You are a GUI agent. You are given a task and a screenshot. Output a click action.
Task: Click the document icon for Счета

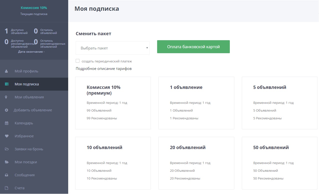7,188
